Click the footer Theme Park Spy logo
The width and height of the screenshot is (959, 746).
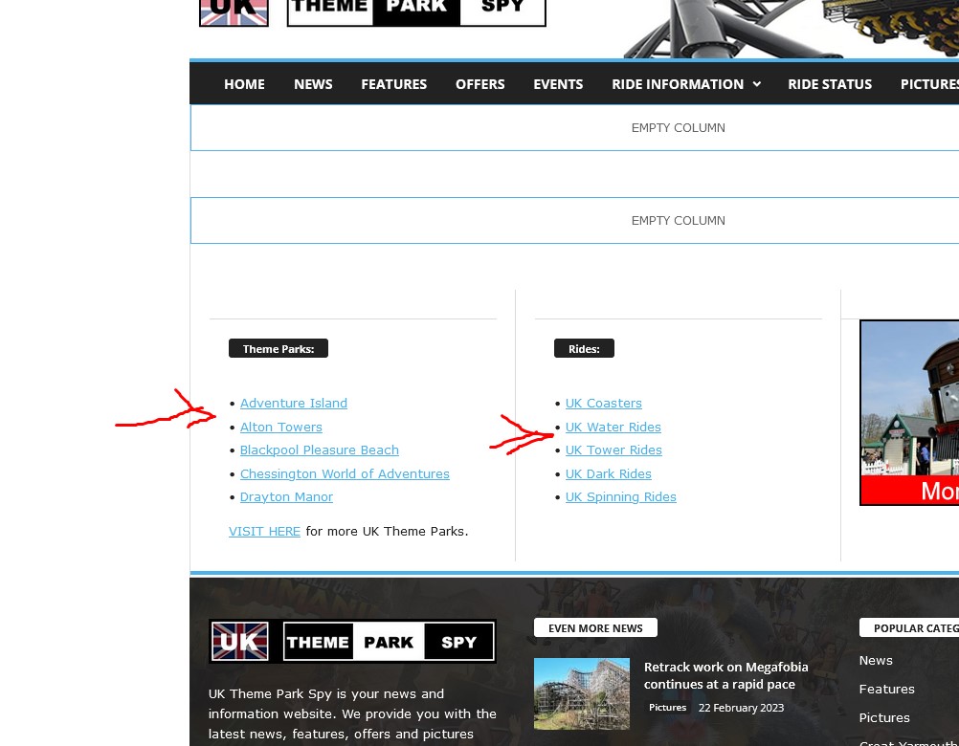[389, 642]
